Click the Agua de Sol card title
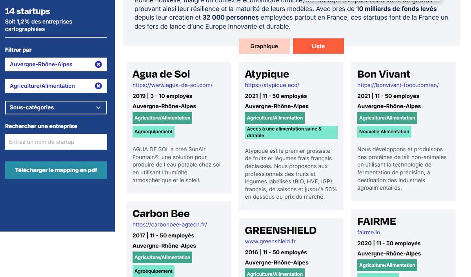 coord(161,74)
